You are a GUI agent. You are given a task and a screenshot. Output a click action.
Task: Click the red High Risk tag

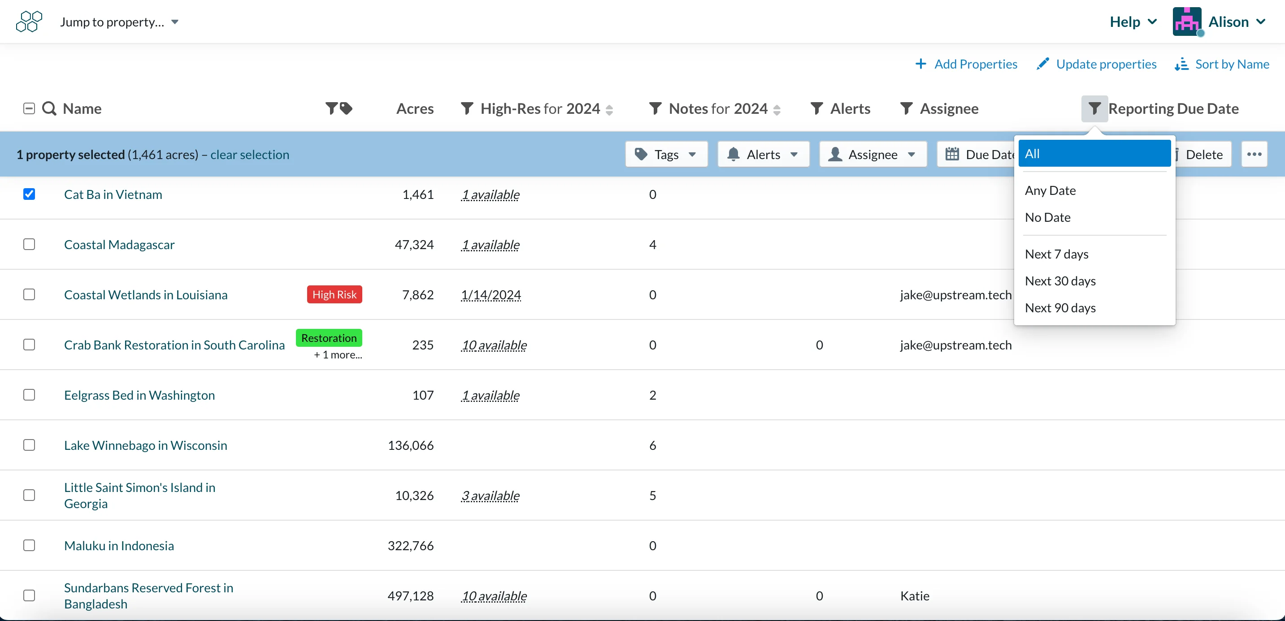(x=334, y=294)
